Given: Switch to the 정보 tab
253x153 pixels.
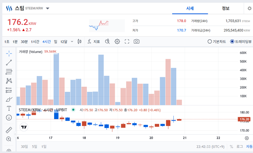Looking at the screenshot, I should pos(226,8).
